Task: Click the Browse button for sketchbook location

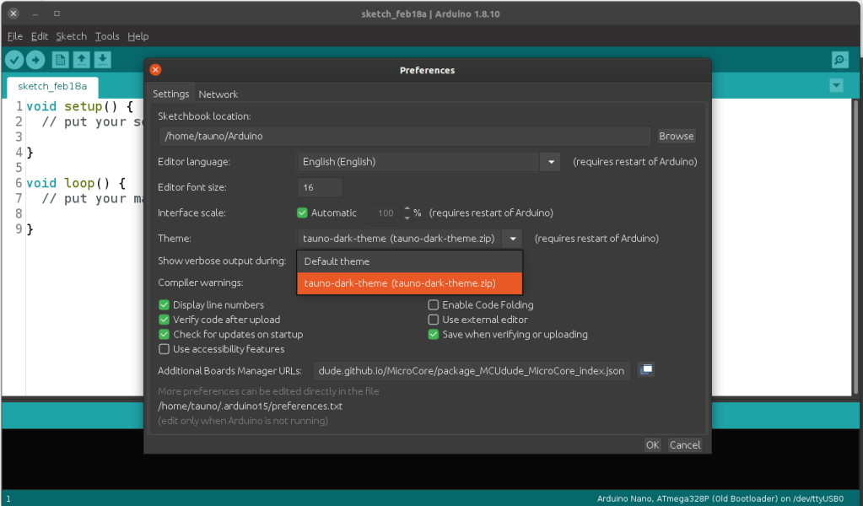Action: pyautogui.click(x=676, y=136)
